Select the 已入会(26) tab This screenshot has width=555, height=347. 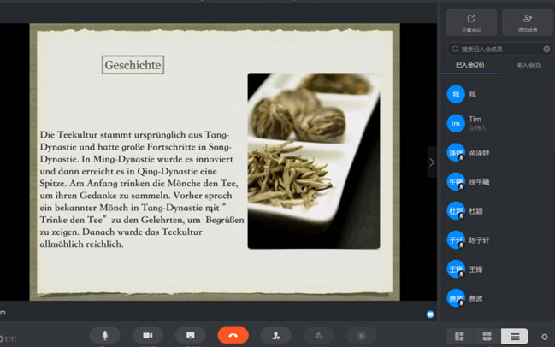[x=469, y=65]
